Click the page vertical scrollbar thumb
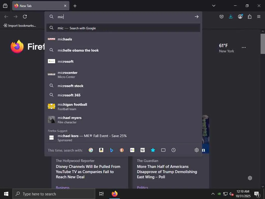265x199 pixels. pos(263,44)
